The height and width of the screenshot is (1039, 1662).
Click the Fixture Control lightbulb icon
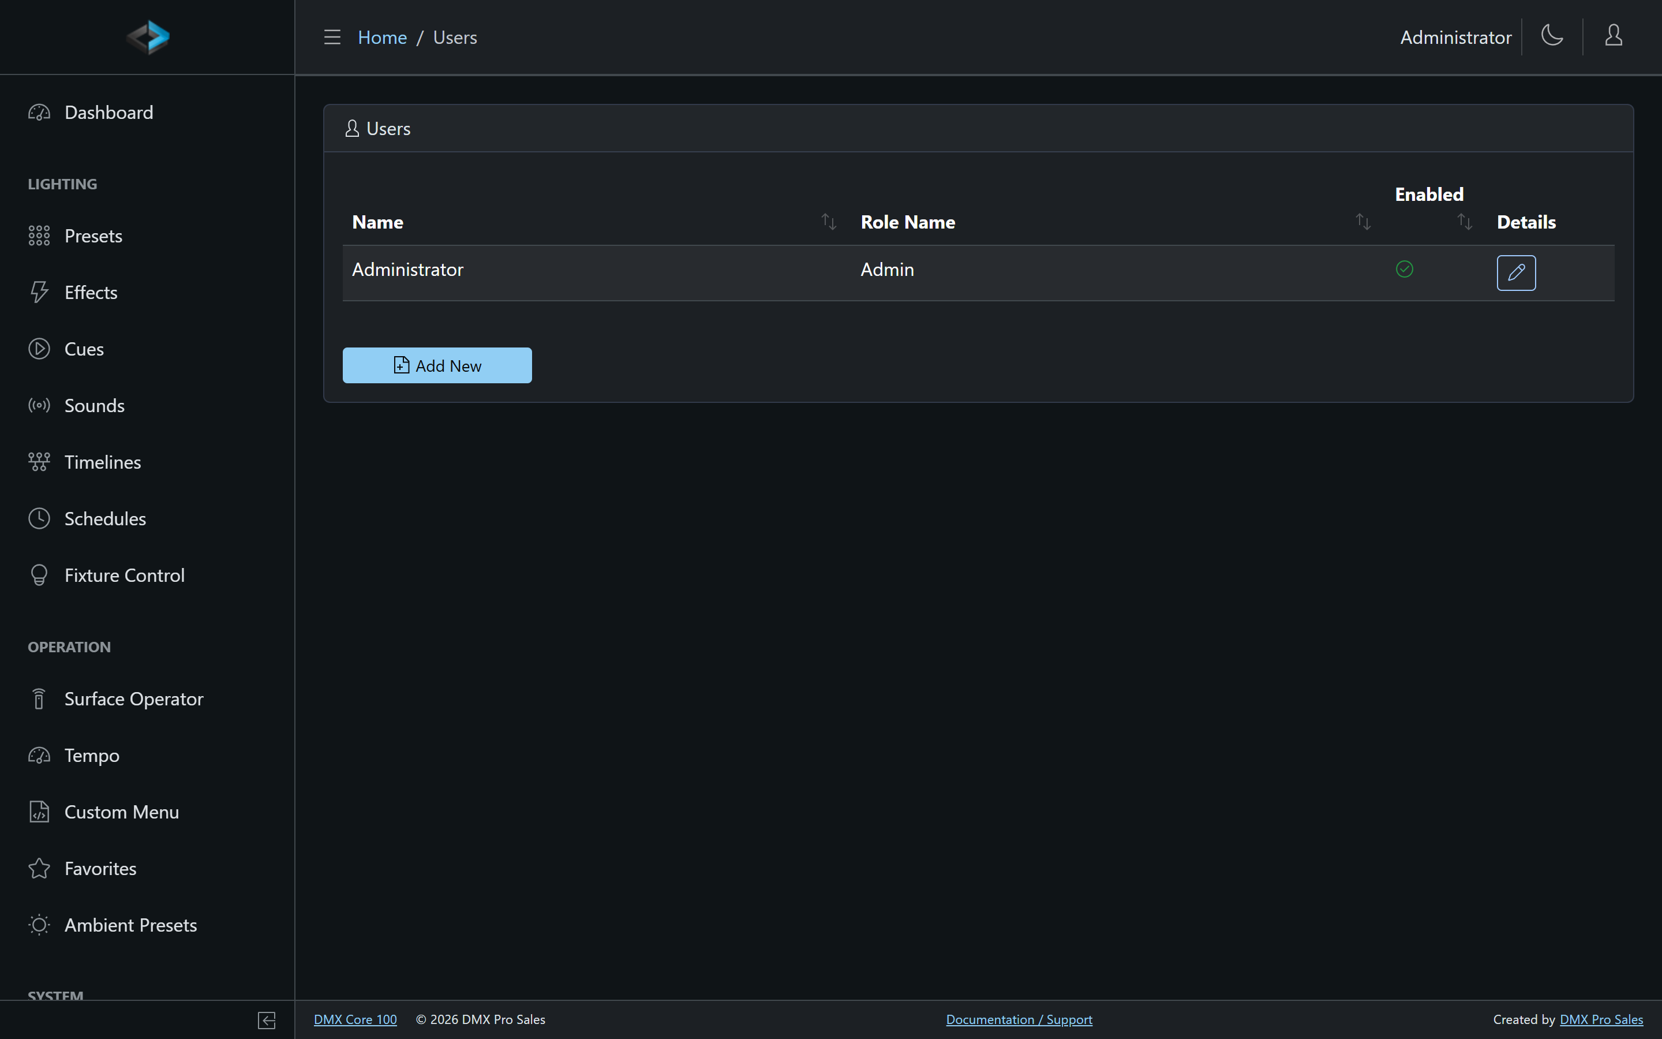[39, 575]
